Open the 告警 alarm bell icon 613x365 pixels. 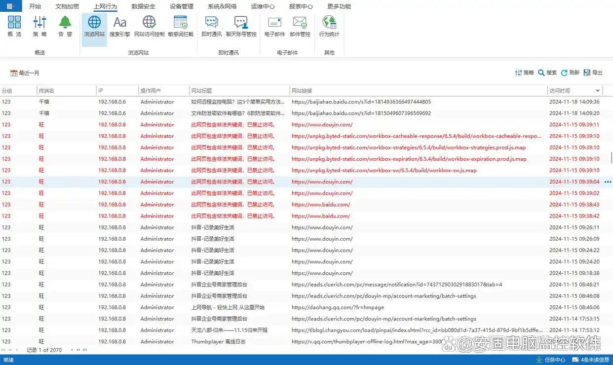pos(65,26)
